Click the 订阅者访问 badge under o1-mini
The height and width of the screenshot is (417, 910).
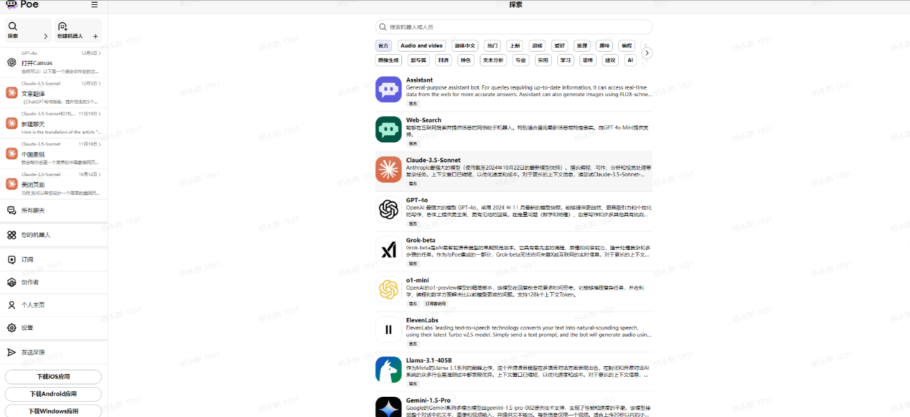436,303
